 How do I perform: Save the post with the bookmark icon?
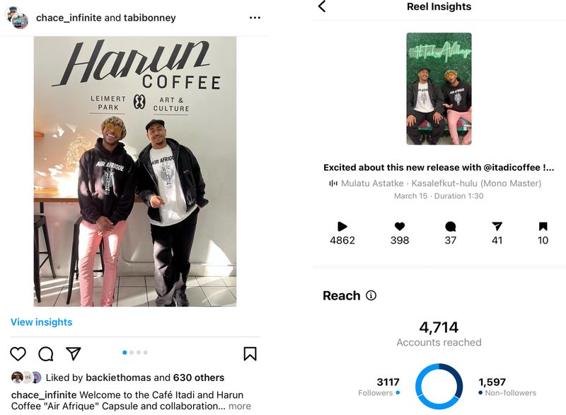coord(250,354)
